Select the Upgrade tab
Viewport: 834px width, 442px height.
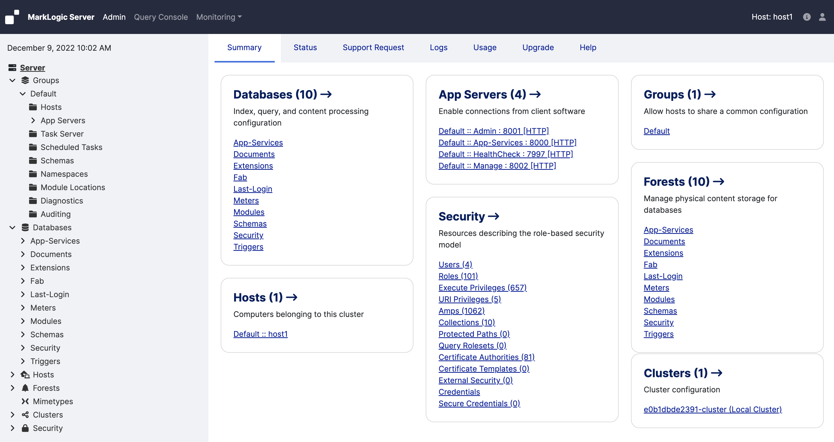[538, 48]
